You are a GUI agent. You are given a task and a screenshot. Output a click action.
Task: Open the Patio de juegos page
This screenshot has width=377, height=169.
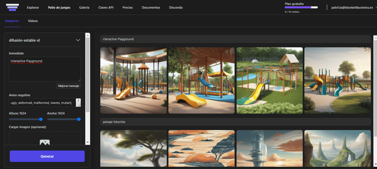pyautogui.click(x=59, y=7)
